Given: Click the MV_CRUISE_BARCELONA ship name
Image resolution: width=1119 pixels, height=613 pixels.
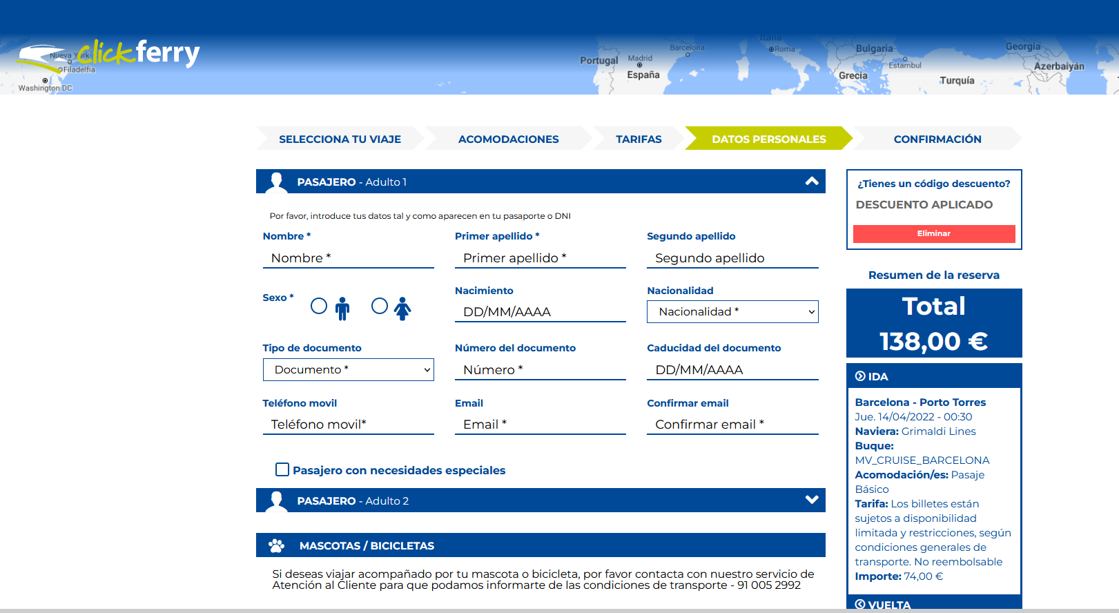Looking at the screenshot, I should pos(922,460).
